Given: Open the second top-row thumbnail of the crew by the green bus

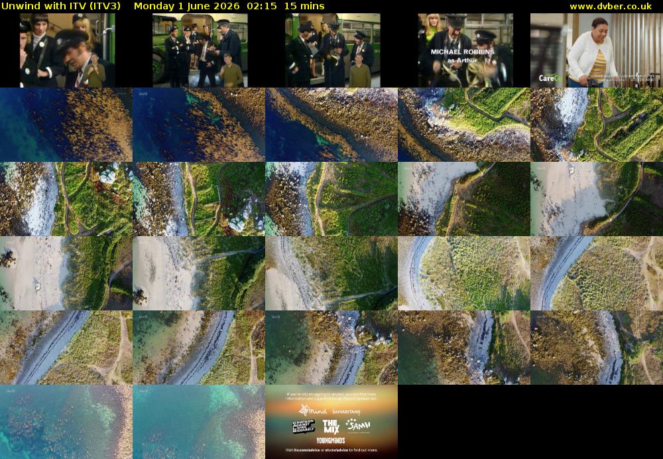Looking at the screenshot, I should 200,50.
